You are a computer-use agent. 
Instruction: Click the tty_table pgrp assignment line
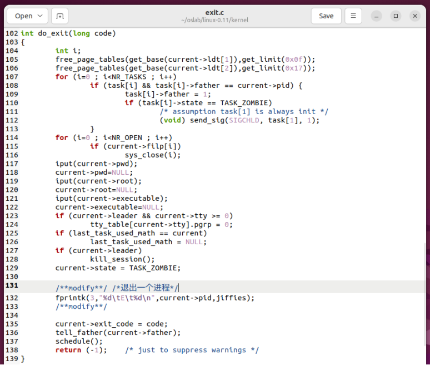[161, 225]
